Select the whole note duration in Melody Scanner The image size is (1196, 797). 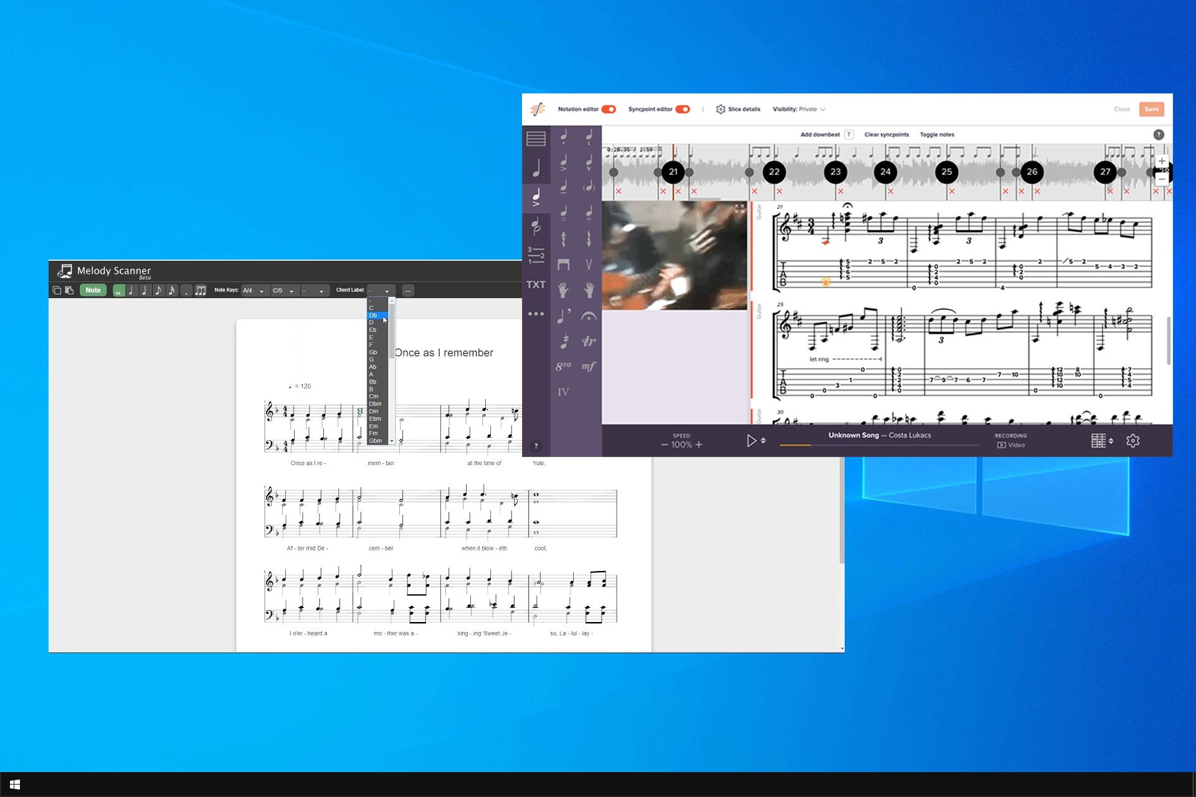(118, 290)
